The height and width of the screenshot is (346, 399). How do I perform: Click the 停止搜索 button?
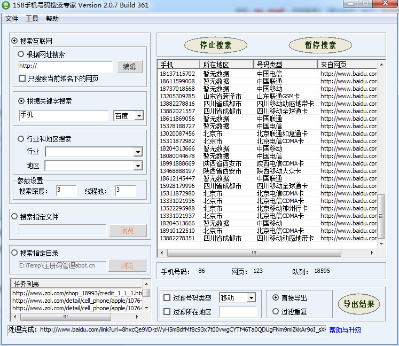tap(216, 45)
